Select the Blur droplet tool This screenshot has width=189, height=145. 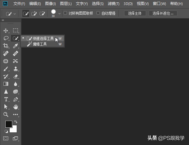click(16, 84)
